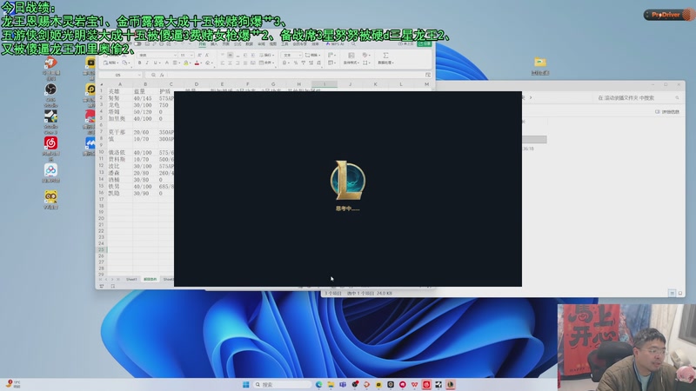This screenshot has width=696, height=391.
Task: Click the AutoSum sigma icon
Action: (385, 56)
